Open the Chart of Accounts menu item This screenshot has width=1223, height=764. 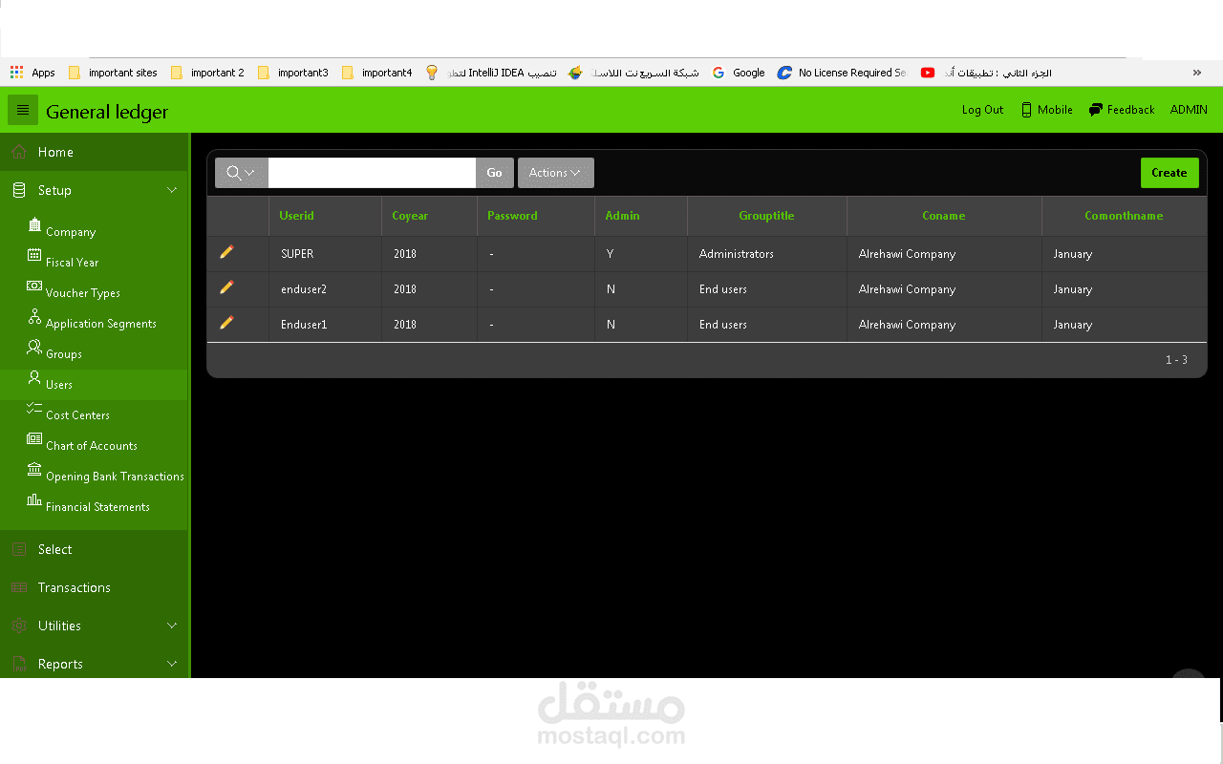point(92,446)
